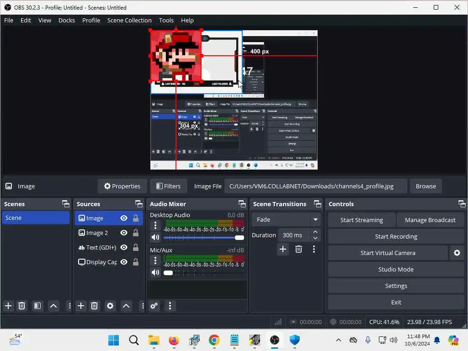Open source Filters button
Viewport: 468px width, 351px height.
(x=168, y=186)
